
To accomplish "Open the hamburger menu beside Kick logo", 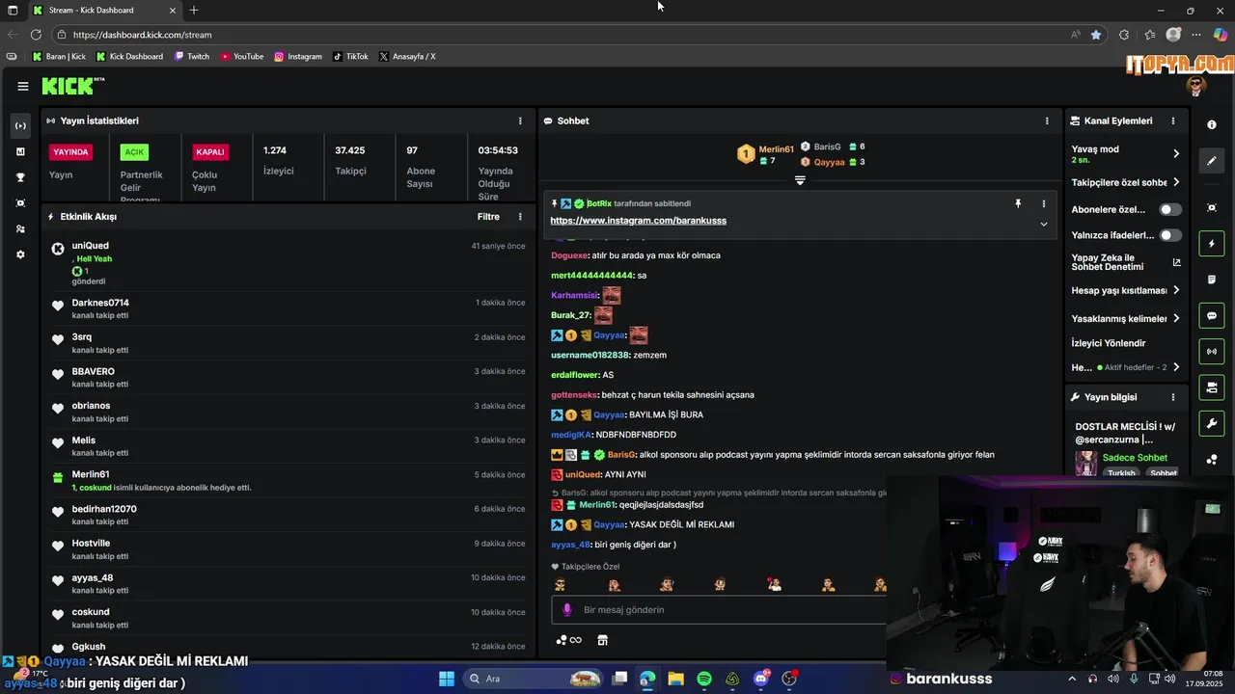I will click(23, 86).
